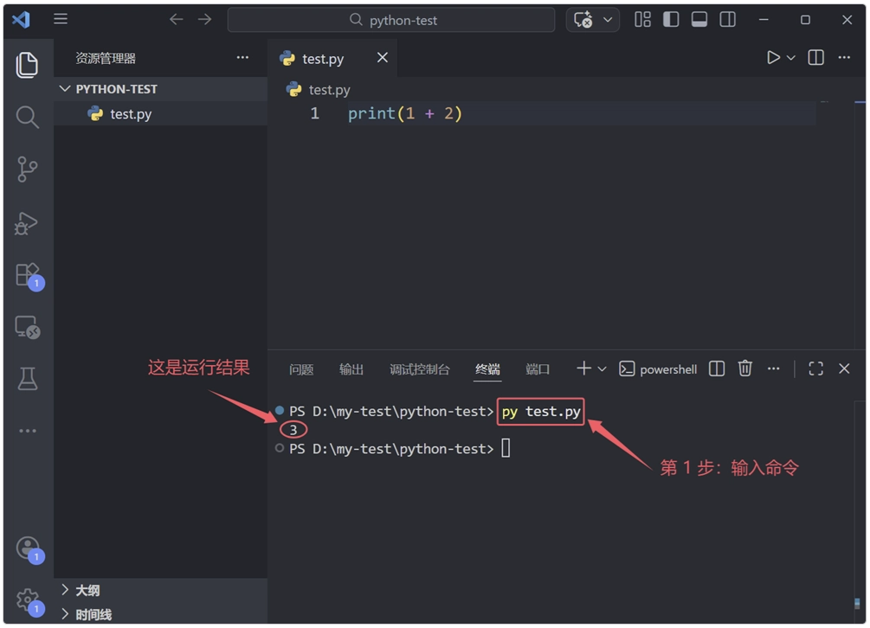Collapse the PYTHON-TEST folder

click(65, 88)
